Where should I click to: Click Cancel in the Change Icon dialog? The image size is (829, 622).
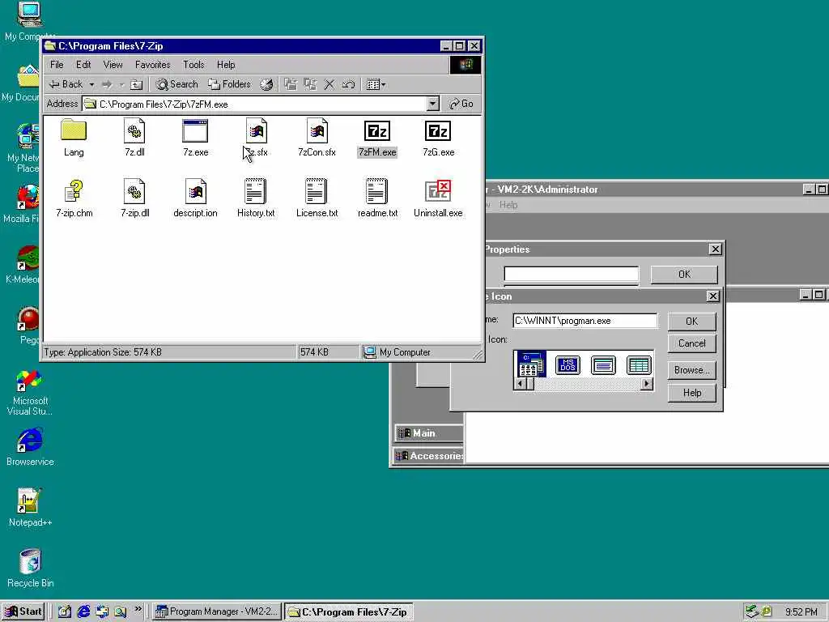[x=691, y=343]
